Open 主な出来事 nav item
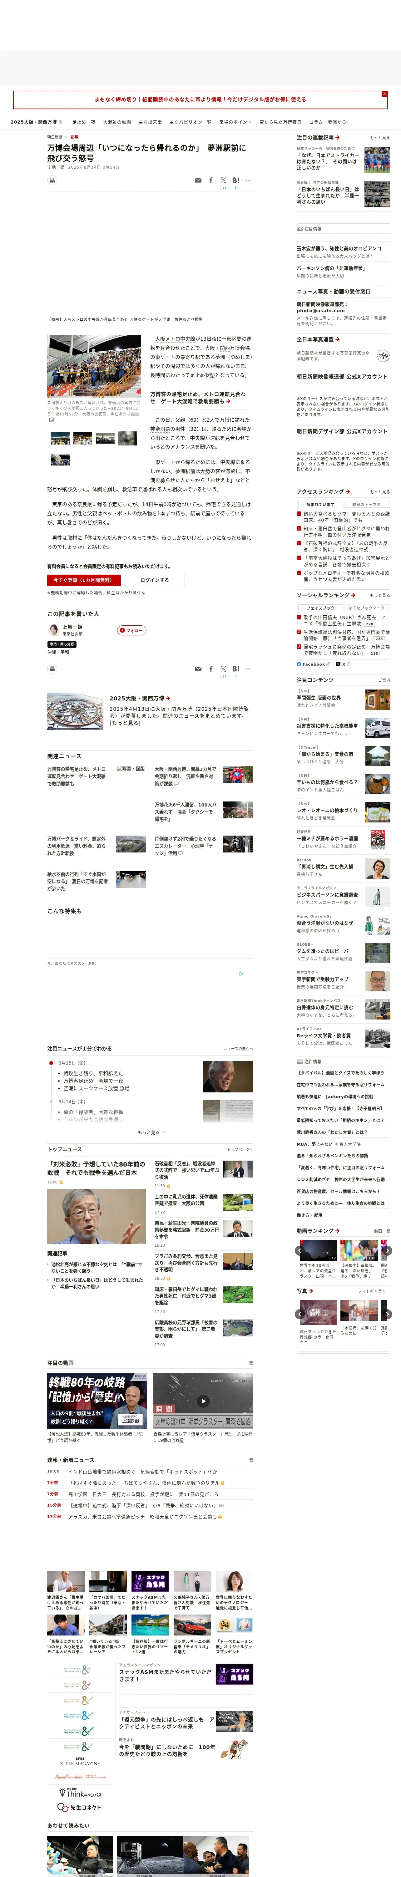 click(x=150, y=122)
